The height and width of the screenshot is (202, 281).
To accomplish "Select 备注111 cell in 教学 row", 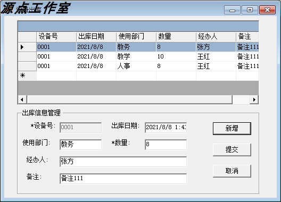I will (247, 56).
